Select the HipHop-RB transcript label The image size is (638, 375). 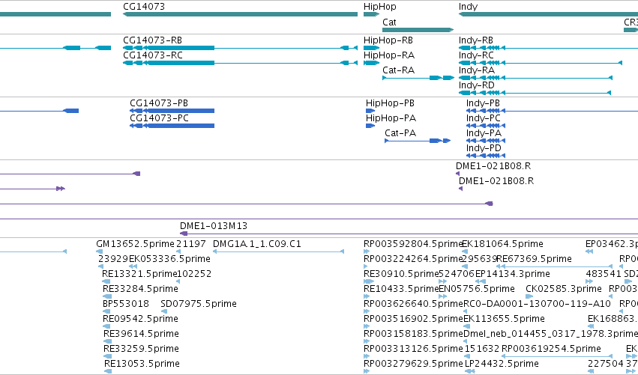388,40
